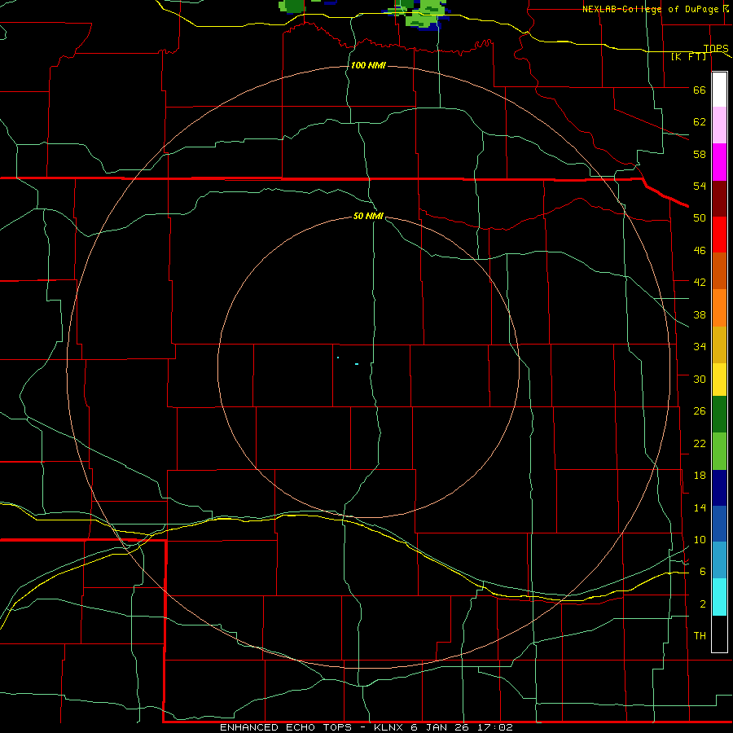Click the black TH swatch at the bottom of the legend

(719, 634)
